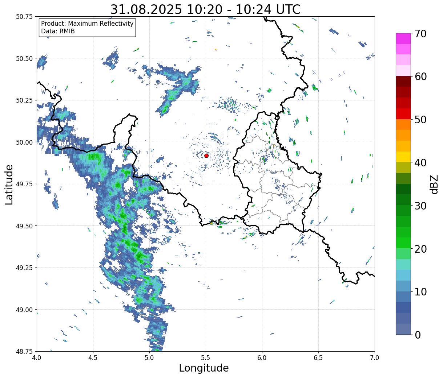443x377 pixels.
Task: Click the yellow colorbar swatch just above 40
Action: pyautogui.click(x=403, y=157)
